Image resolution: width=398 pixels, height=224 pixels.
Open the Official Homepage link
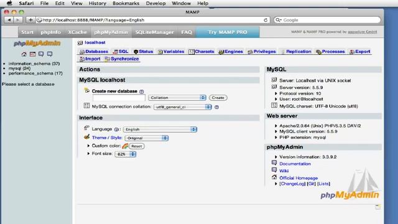coord(298,178)
